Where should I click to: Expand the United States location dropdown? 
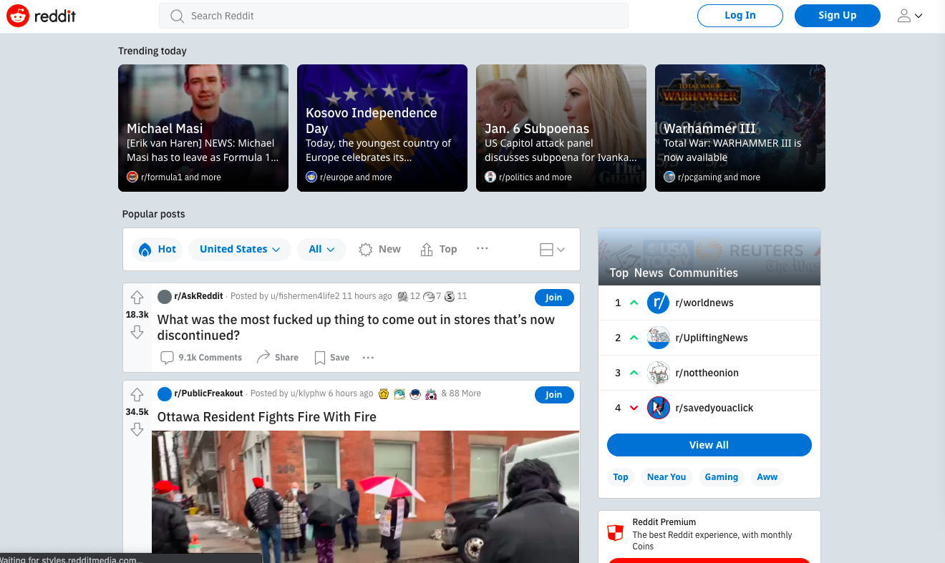pyautogui.click(x=240, y=249)
